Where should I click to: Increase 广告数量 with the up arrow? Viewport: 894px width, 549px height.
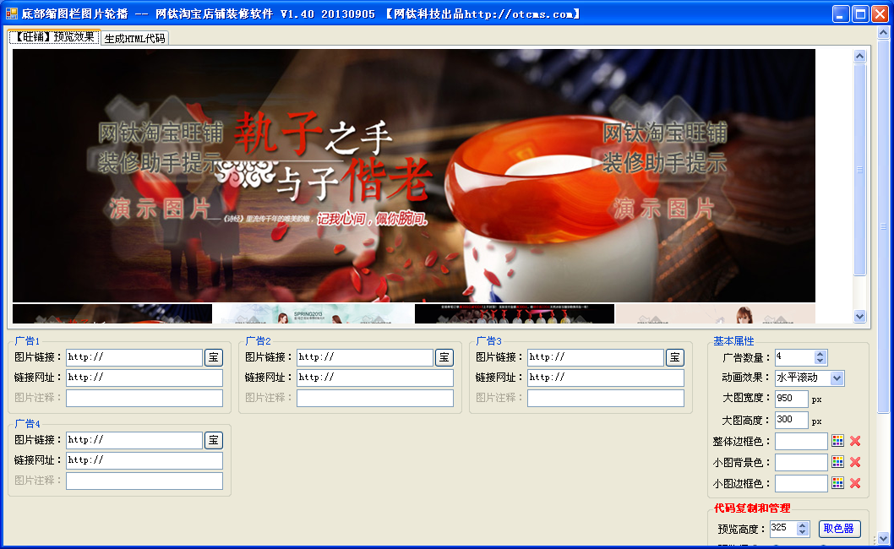(820, 354)
